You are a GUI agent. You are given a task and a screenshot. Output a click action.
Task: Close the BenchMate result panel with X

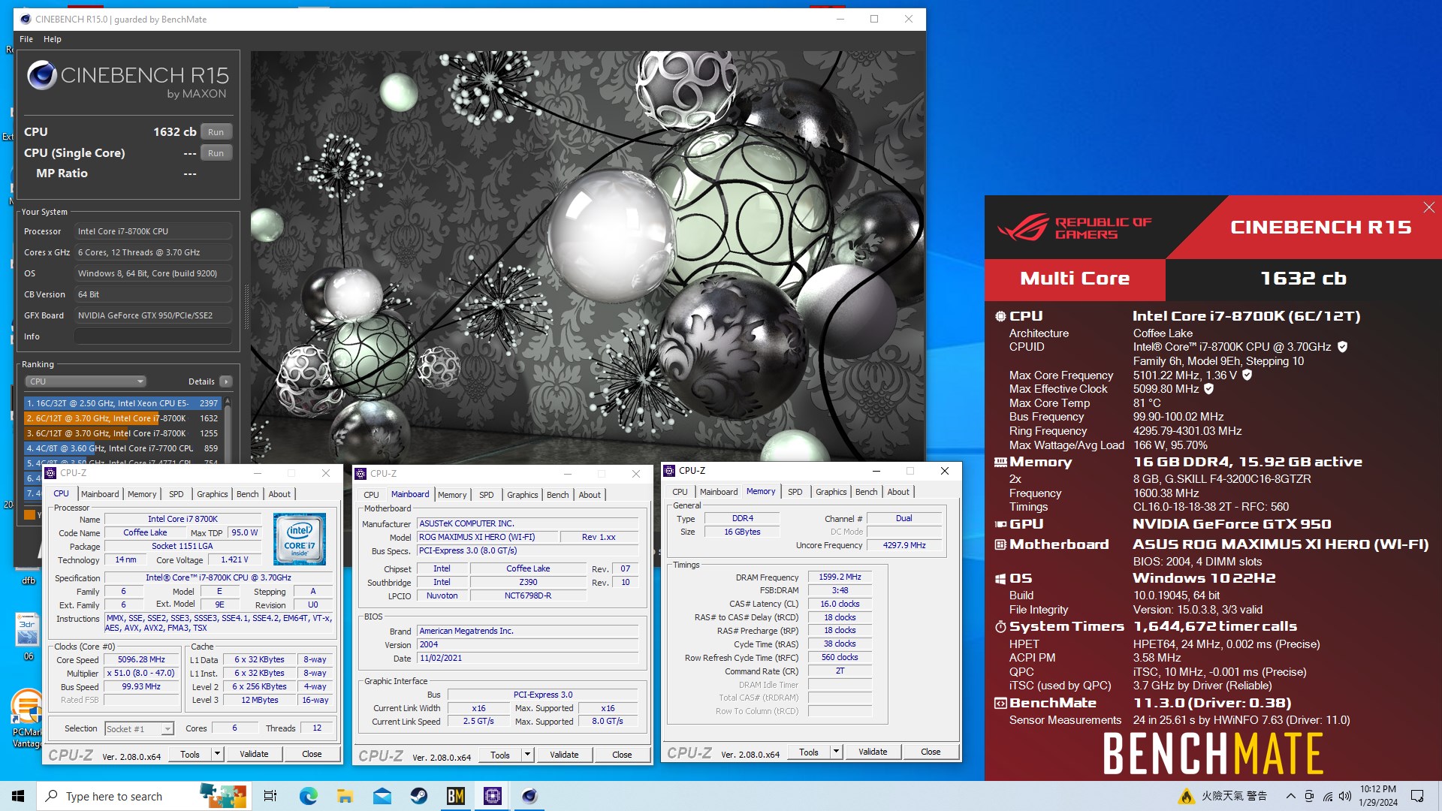[1428, 207]
